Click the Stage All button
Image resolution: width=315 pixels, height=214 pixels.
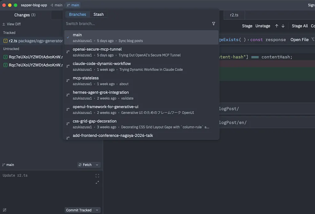(x=300, y=26)
